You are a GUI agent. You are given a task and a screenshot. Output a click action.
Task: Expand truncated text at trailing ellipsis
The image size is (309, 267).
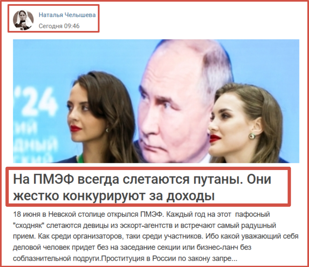[234, 259]
